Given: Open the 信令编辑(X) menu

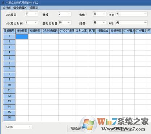Looking at the screenshot, I should 20,8.
